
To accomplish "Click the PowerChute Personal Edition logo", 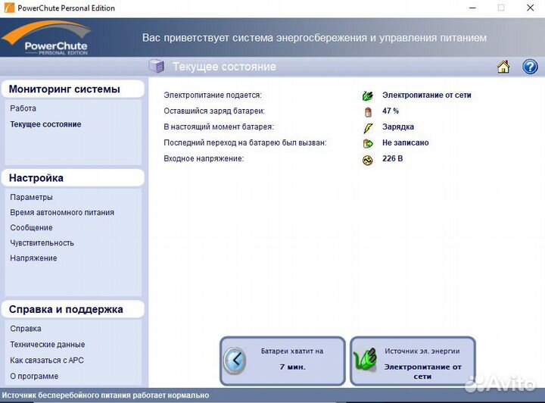I will coord(47,37).
